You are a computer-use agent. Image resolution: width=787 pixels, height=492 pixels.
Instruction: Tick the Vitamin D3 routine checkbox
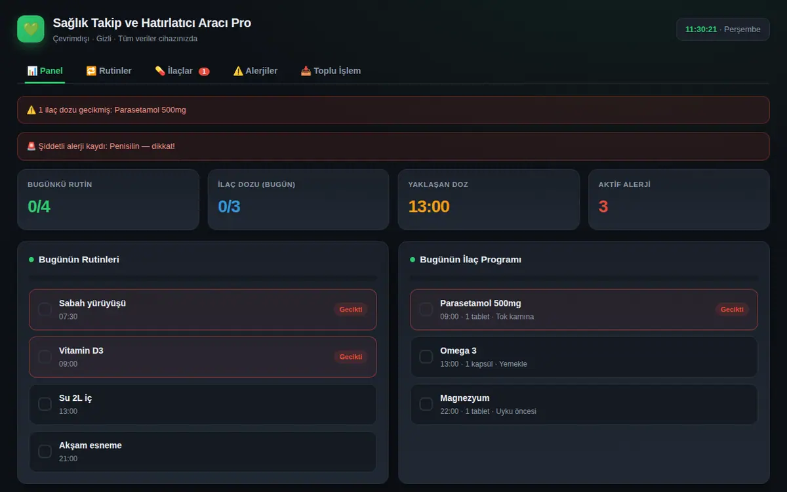click(45, 357)
